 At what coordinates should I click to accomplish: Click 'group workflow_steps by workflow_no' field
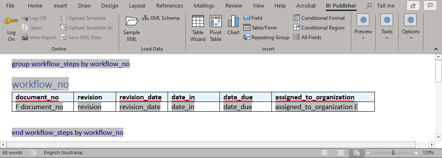(71, 64)
